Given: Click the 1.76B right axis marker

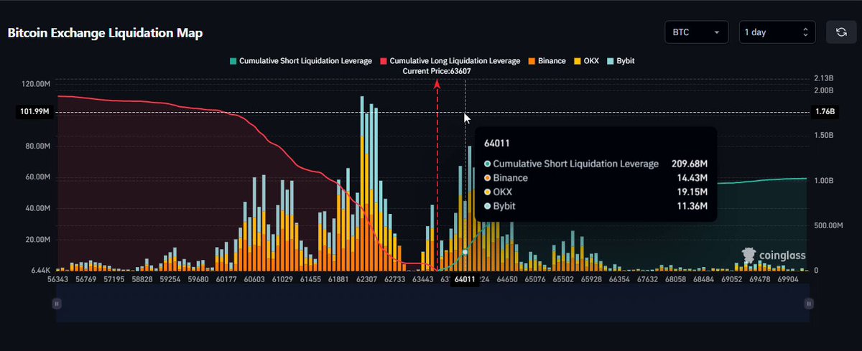Looking at the screenshot, I should click(824, 112).
